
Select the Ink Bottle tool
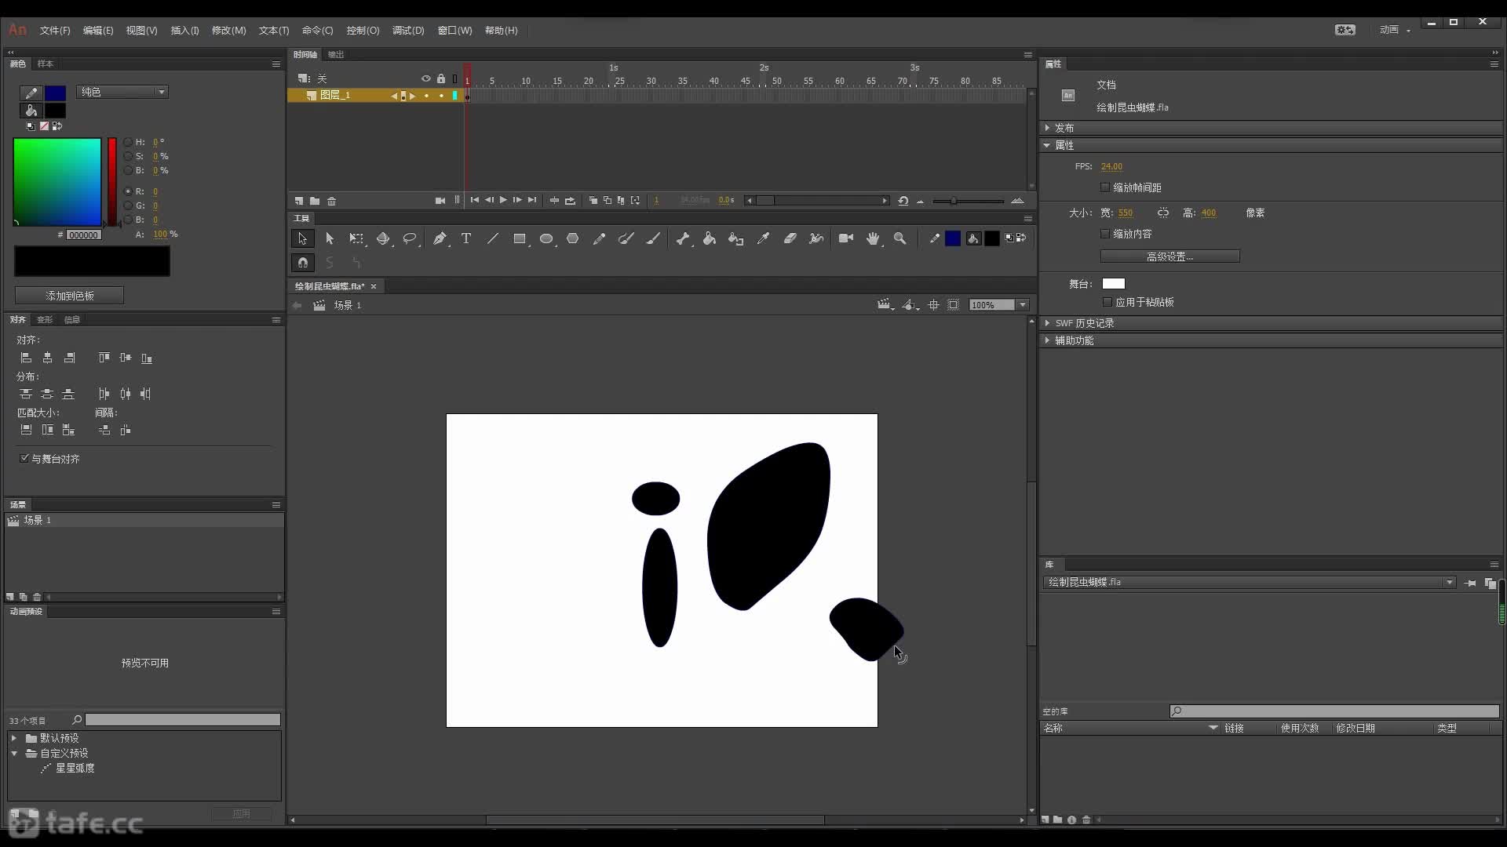tap(736, 238)
